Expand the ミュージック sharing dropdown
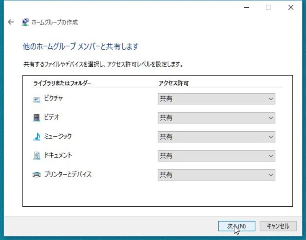The width and height of the screenshot is (306, 240). pyautogui.click(x=216, y=137)
